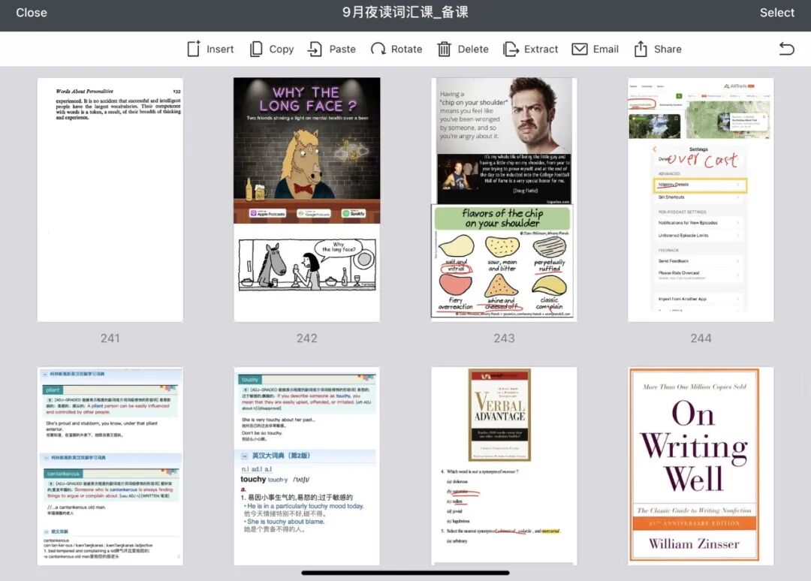Click the Insert page icon

point(194,49)
